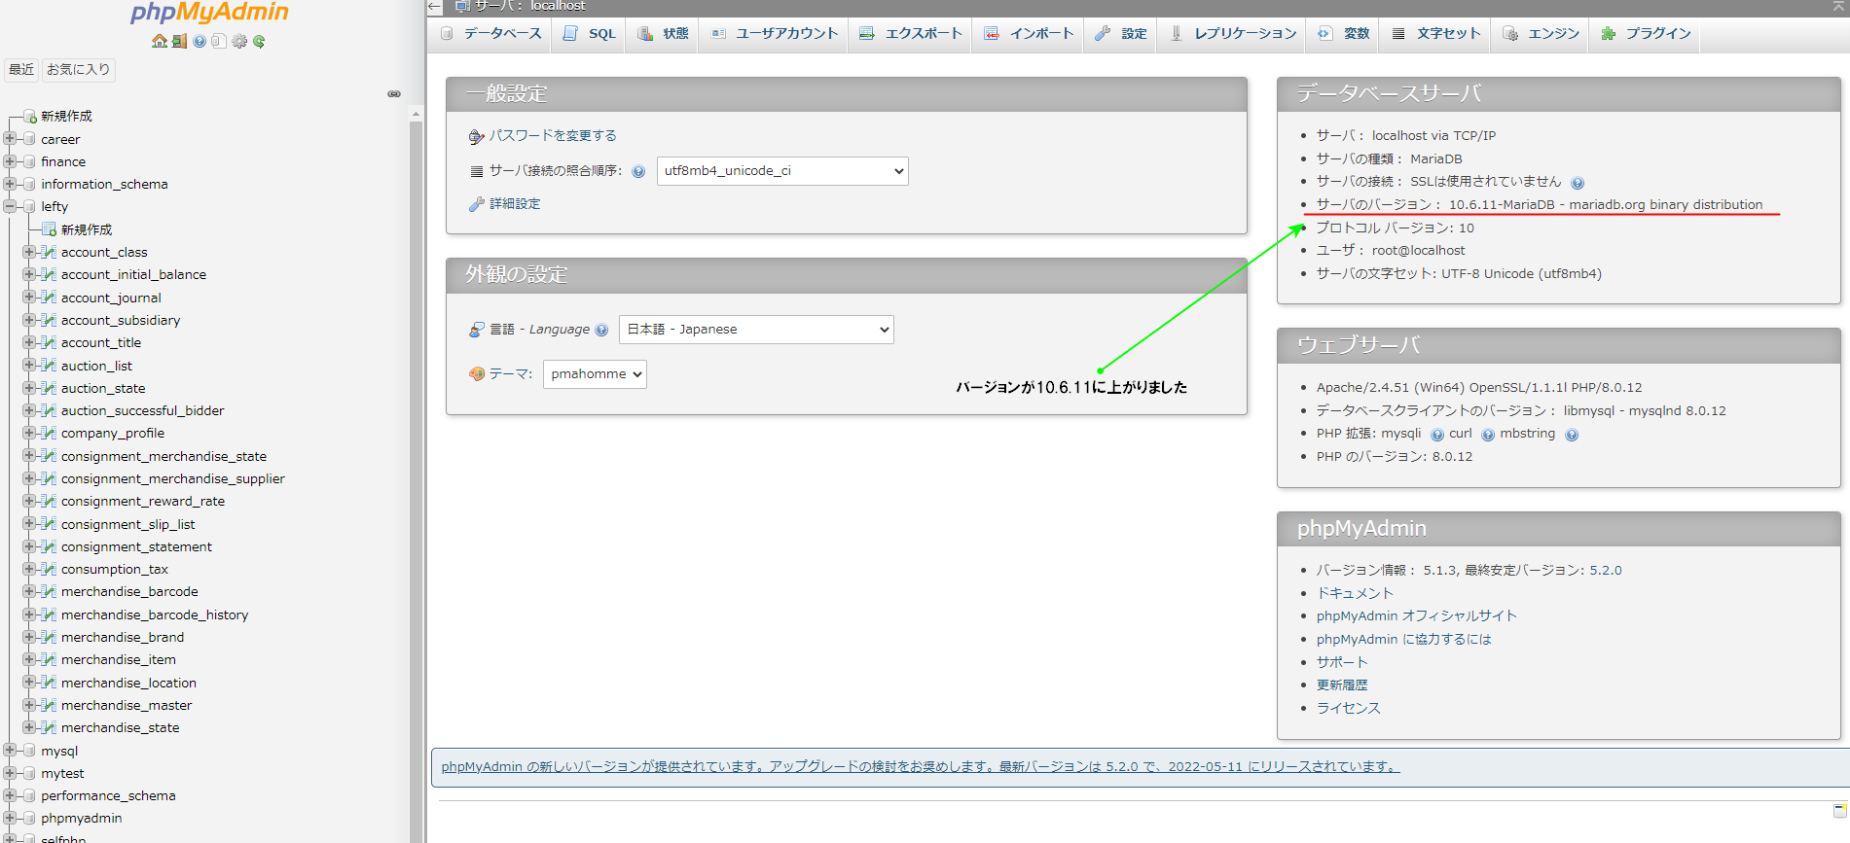The height and width of the screenshot is (843, 1850).
Task: Open the エンジン tab
Action: coord(1542,34)
